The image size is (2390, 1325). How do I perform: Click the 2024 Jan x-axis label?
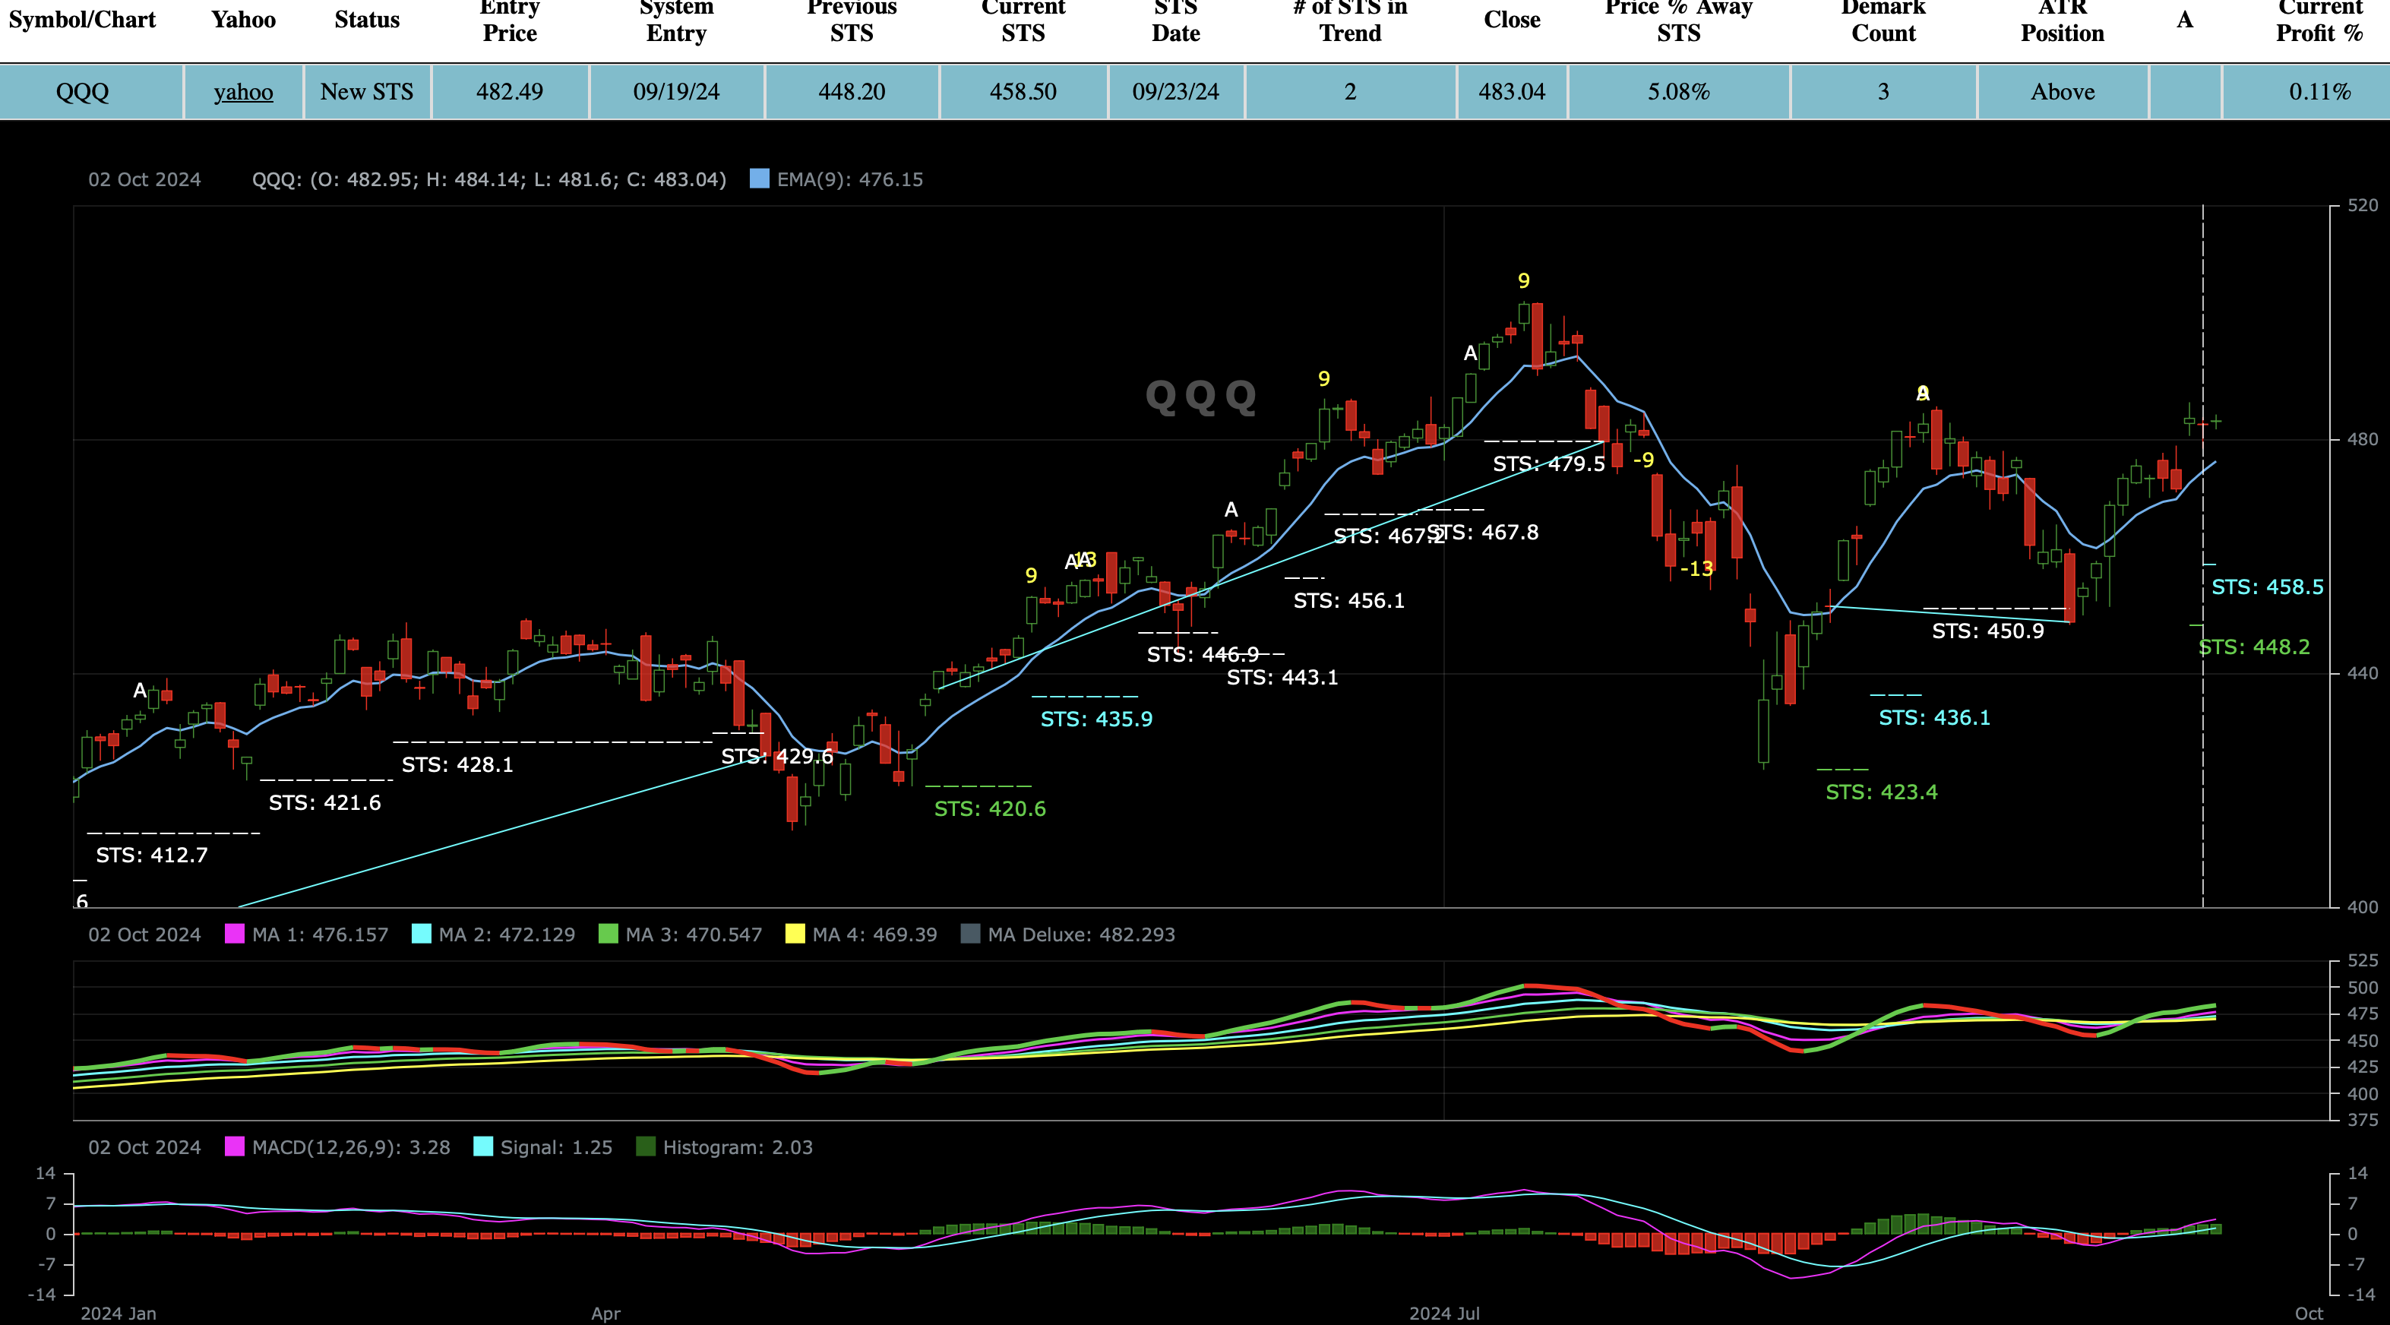click(x=118, y=1314)
